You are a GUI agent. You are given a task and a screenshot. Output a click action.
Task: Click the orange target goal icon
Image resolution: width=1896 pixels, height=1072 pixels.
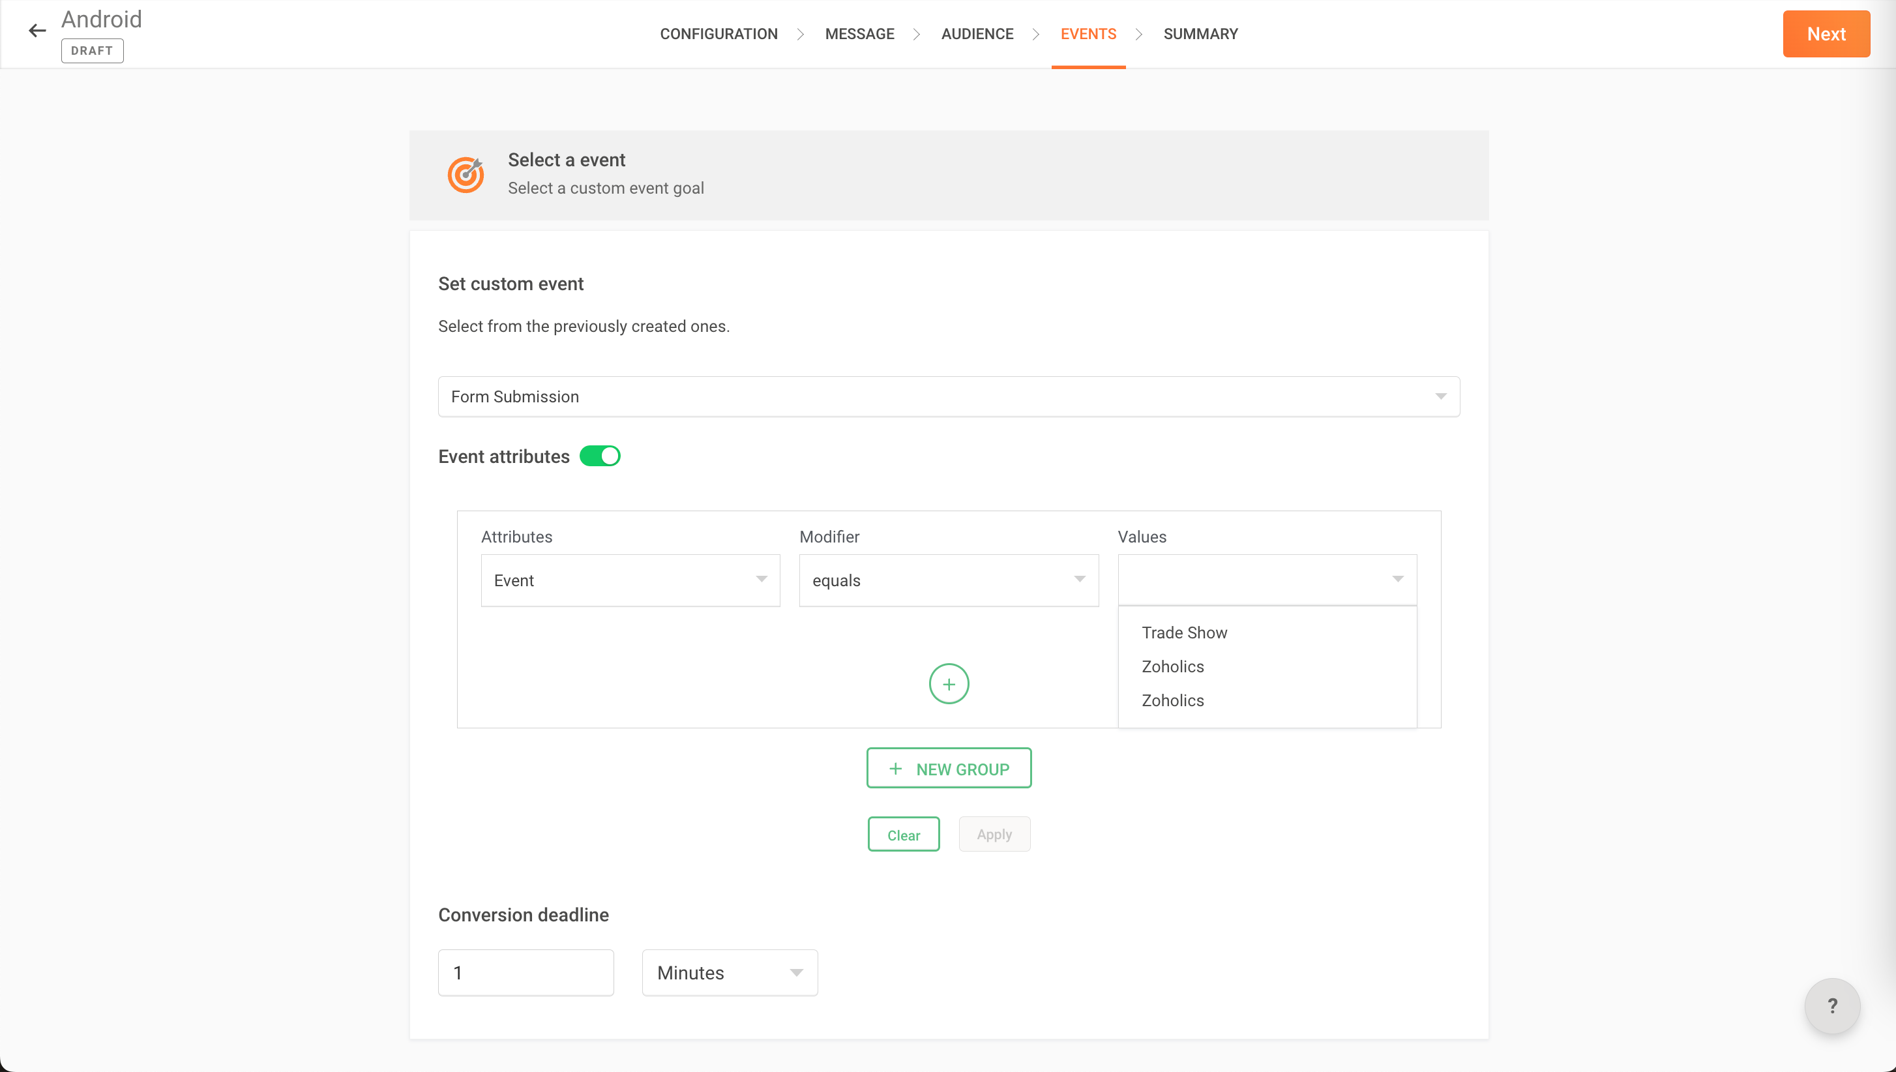point(466,175)
